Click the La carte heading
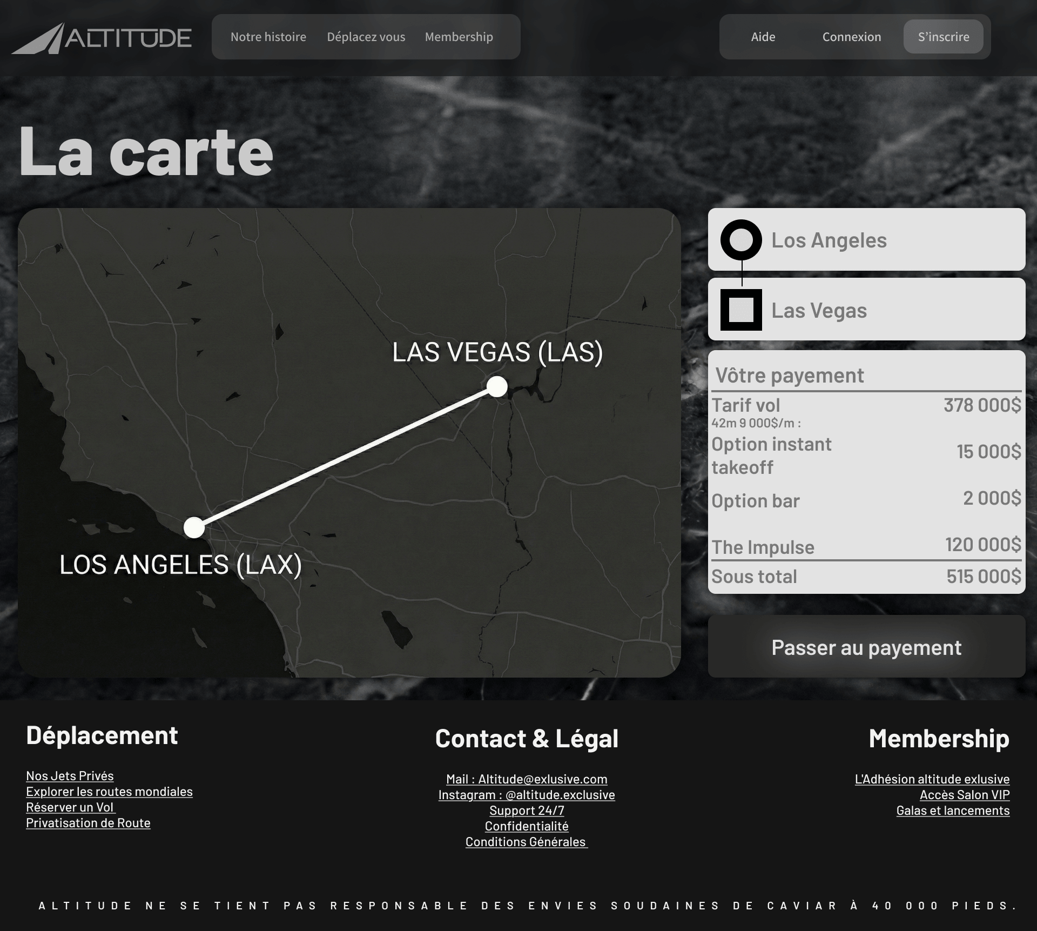The image size is (1037, 931). pos(146,150)
